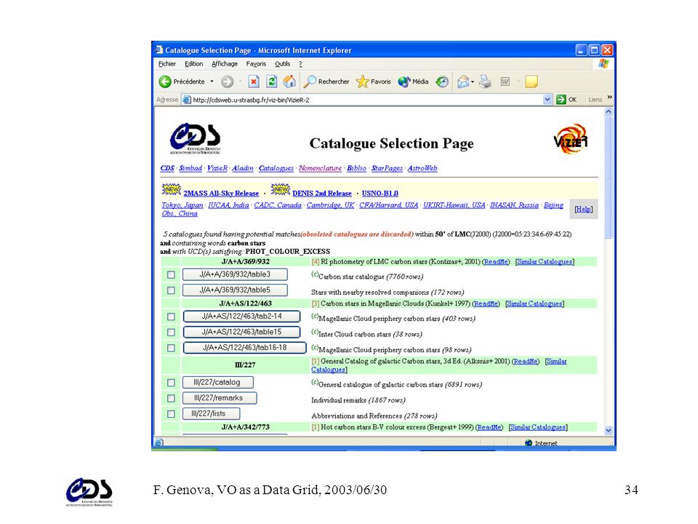Click the page icon in the address bar
698x524 pixels.
click(x=187, y=100)
